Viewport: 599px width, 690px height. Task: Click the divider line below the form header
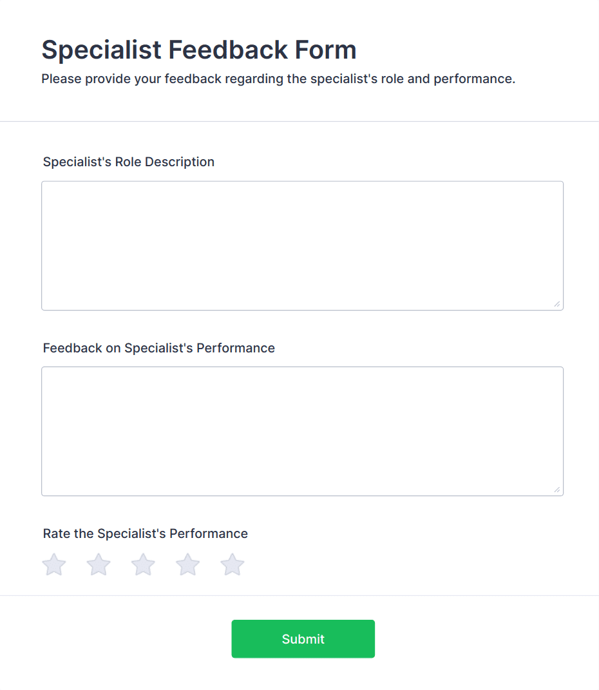(299, 121)
